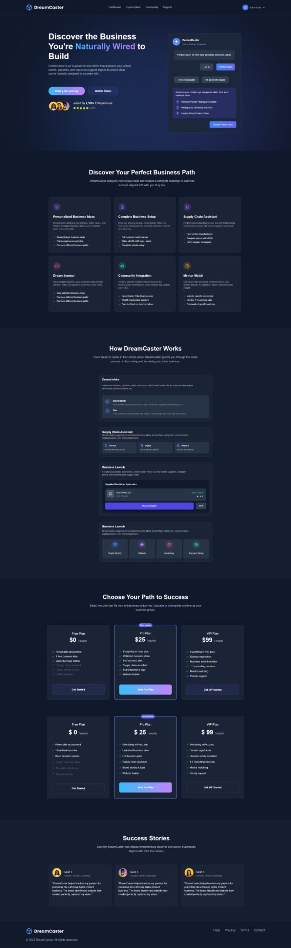Click the Help footer link
The image size is (291, 948).
(217, 930)
